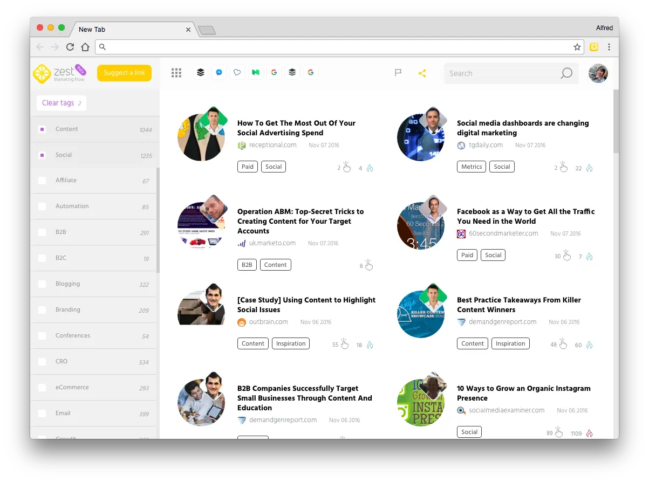Screen dimensions: 649x482
Task: Click the heart shortcut icon
Action: click(x=237, y=72)
